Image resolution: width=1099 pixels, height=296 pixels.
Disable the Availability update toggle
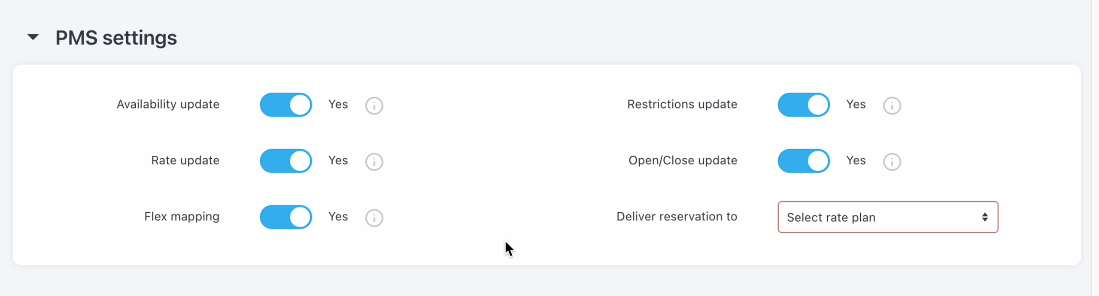pos(286,105)
